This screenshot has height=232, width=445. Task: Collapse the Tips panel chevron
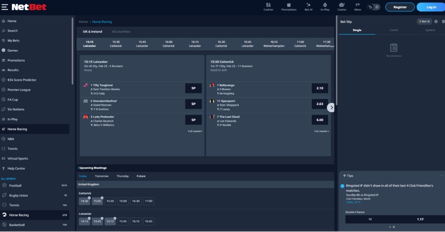tap(442, 176)
